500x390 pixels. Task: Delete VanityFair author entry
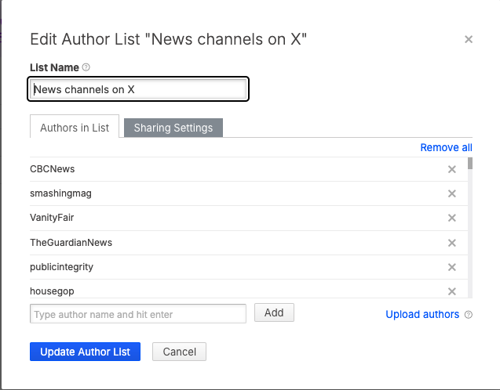(x=451, y=218)
